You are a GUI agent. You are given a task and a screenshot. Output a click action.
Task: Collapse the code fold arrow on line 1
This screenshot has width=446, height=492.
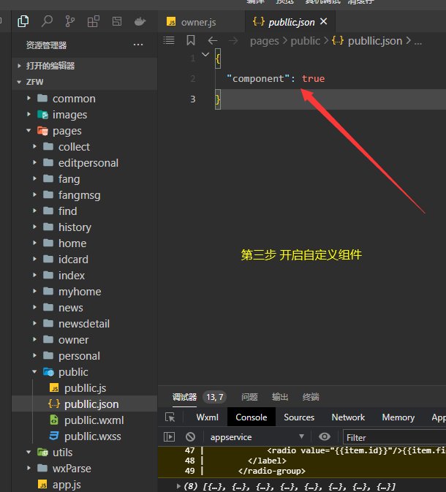pos(206,56)
